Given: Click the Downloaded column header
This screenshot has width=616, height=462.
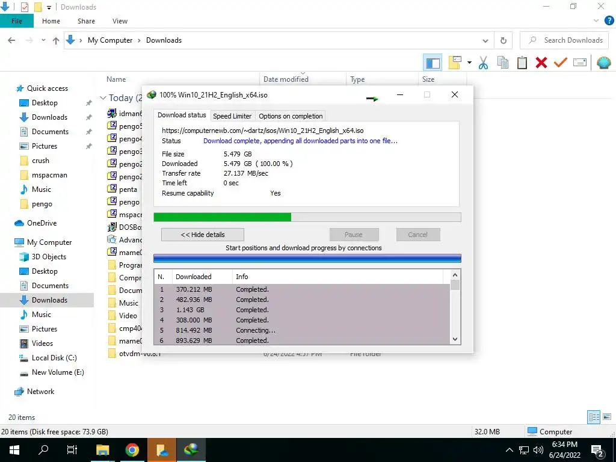Looking at the screenshot, I should click(202, 277).
